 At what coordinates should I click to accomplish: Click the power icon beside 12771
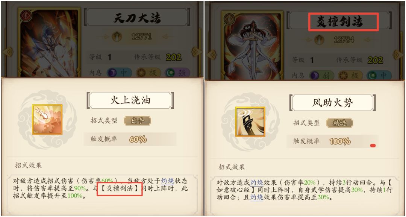pos(117,36)
